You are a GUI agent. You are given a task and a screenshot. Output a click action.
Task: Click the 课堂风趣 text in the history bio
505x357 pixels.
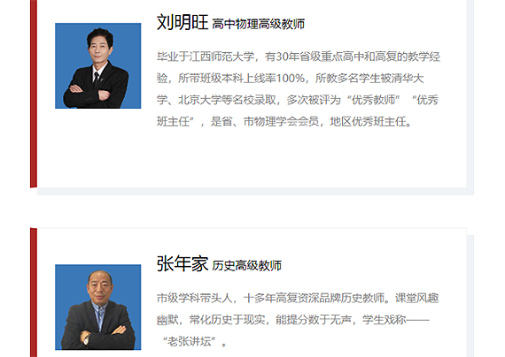click(x=416, y=298)
